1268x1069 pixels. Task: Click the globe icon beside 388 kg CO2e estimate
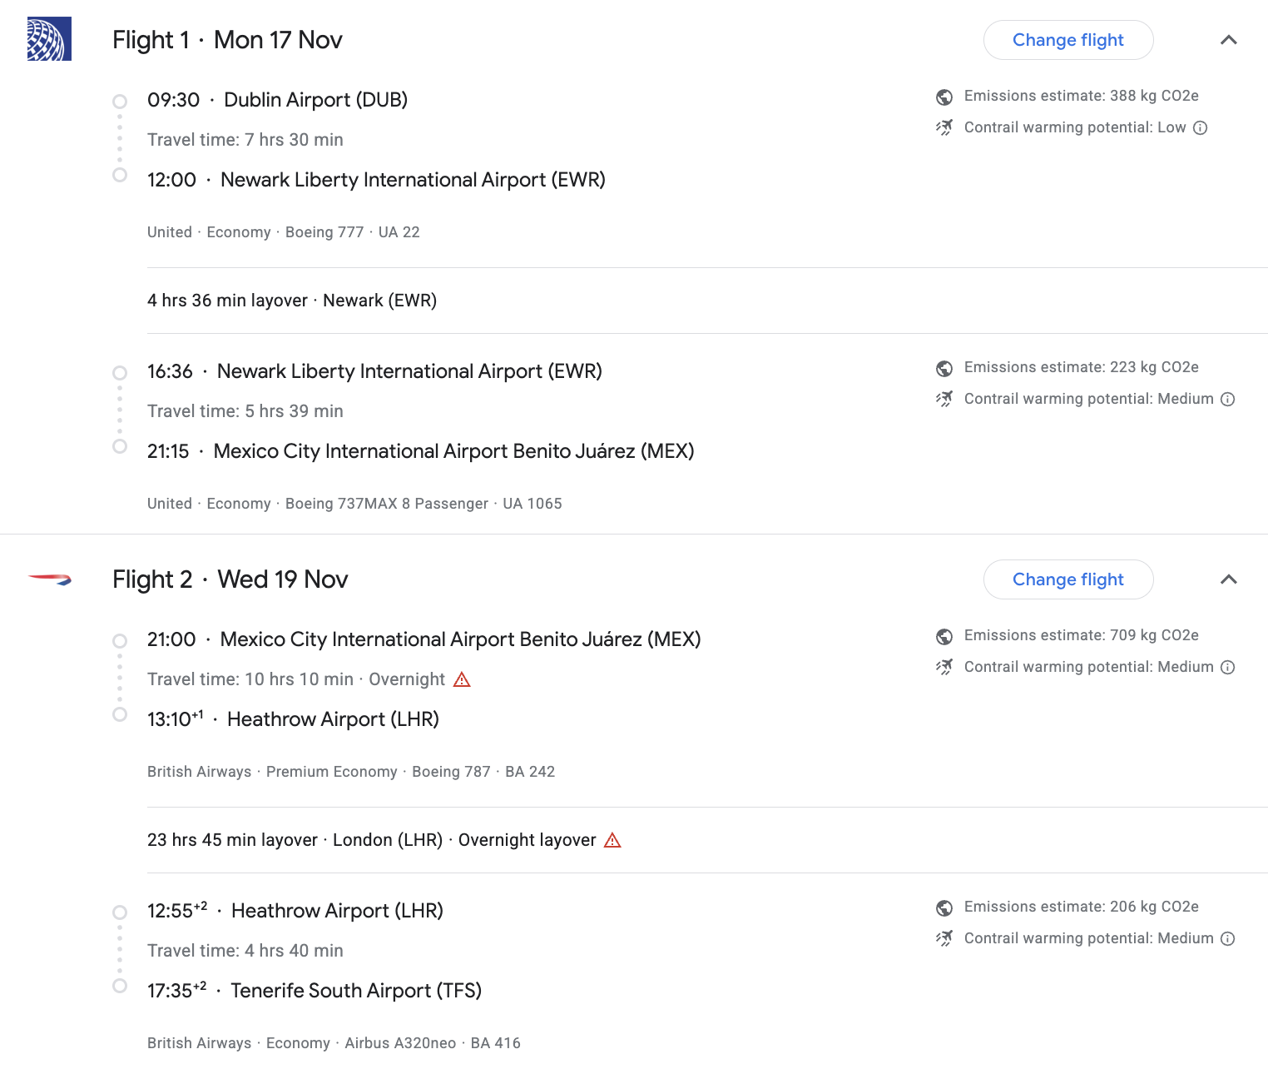[944, 97]
